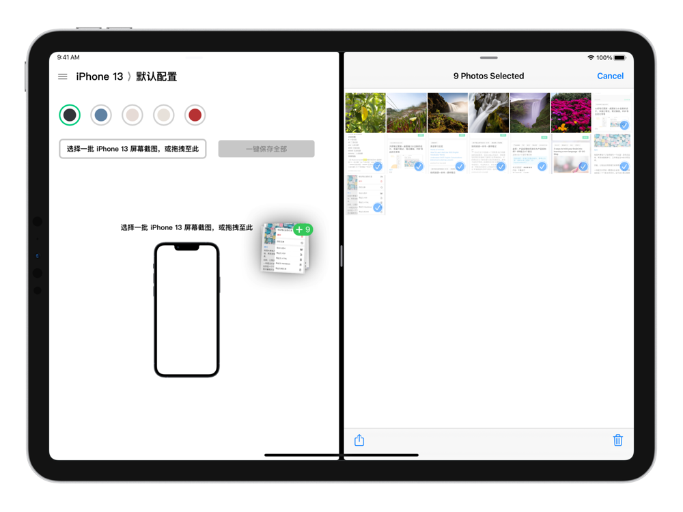Select the dark graphite color swatch
Image resolution: width=683 pixels, height=512 pixels.
click(70, 115)
